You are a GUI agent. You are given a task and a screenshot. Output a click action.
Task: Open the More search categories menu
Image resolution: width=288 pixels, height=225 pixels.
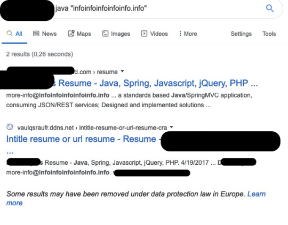pyautogui.click(x=188, y=34)
